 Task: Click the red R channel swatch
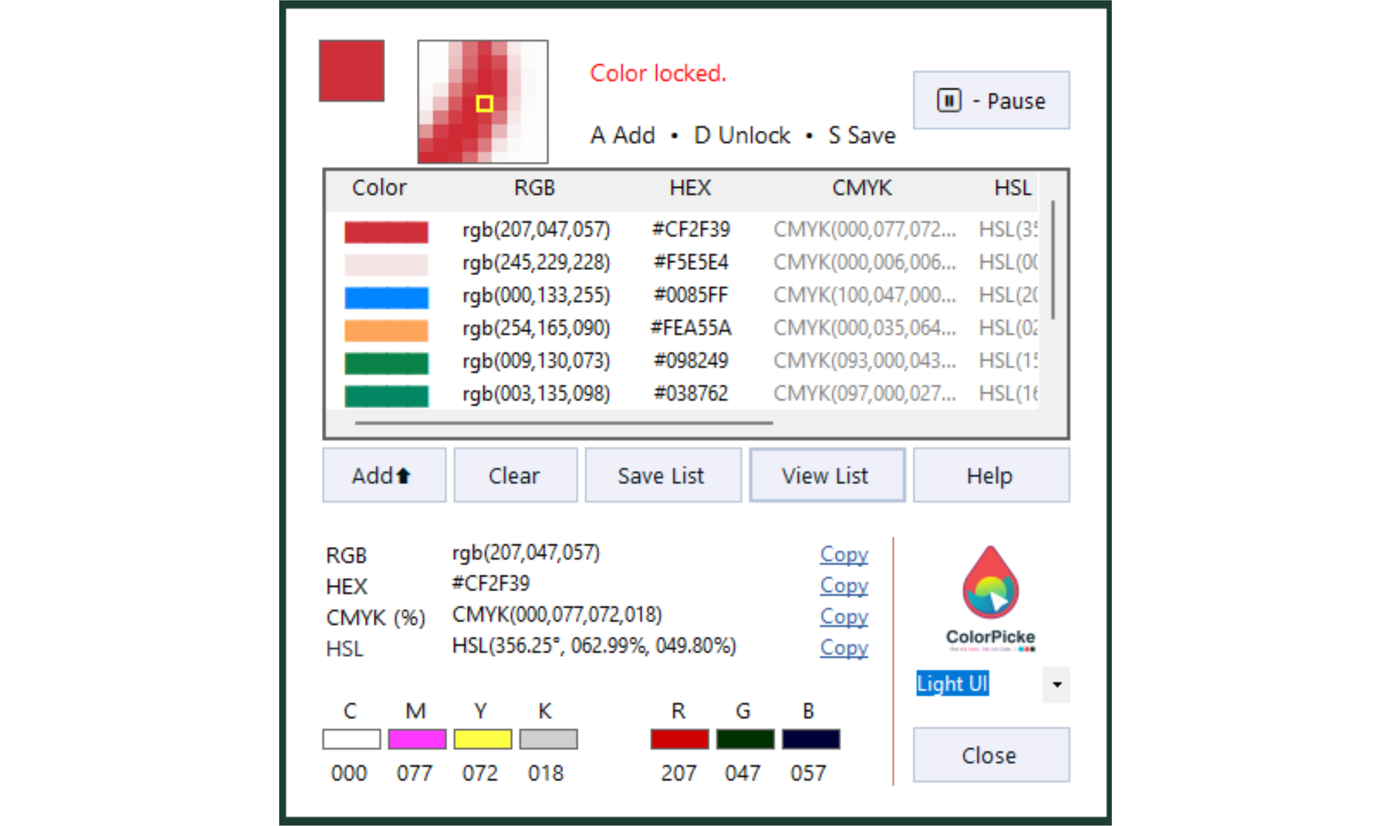[680, 739]
